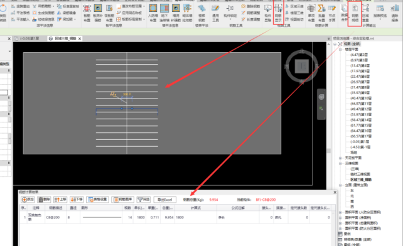Image resolution: width=403 pixels, height=246 pixels.
Task: Collapse the 三维视图 tree node
Action: (340, 163)
